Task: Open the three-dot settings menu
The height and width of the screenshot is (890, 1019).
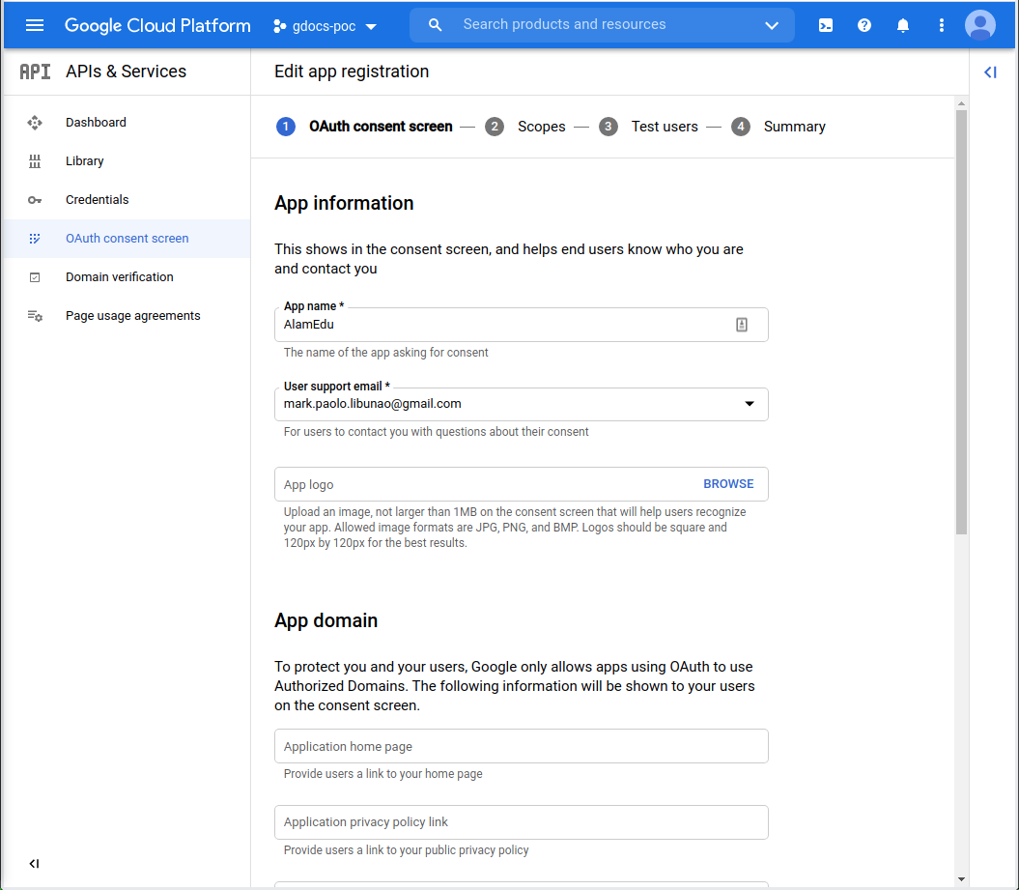Action: 941,25
